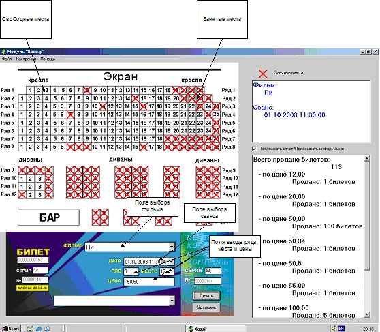Expand the Дата session dropdown arrow

tap(172, 262)
